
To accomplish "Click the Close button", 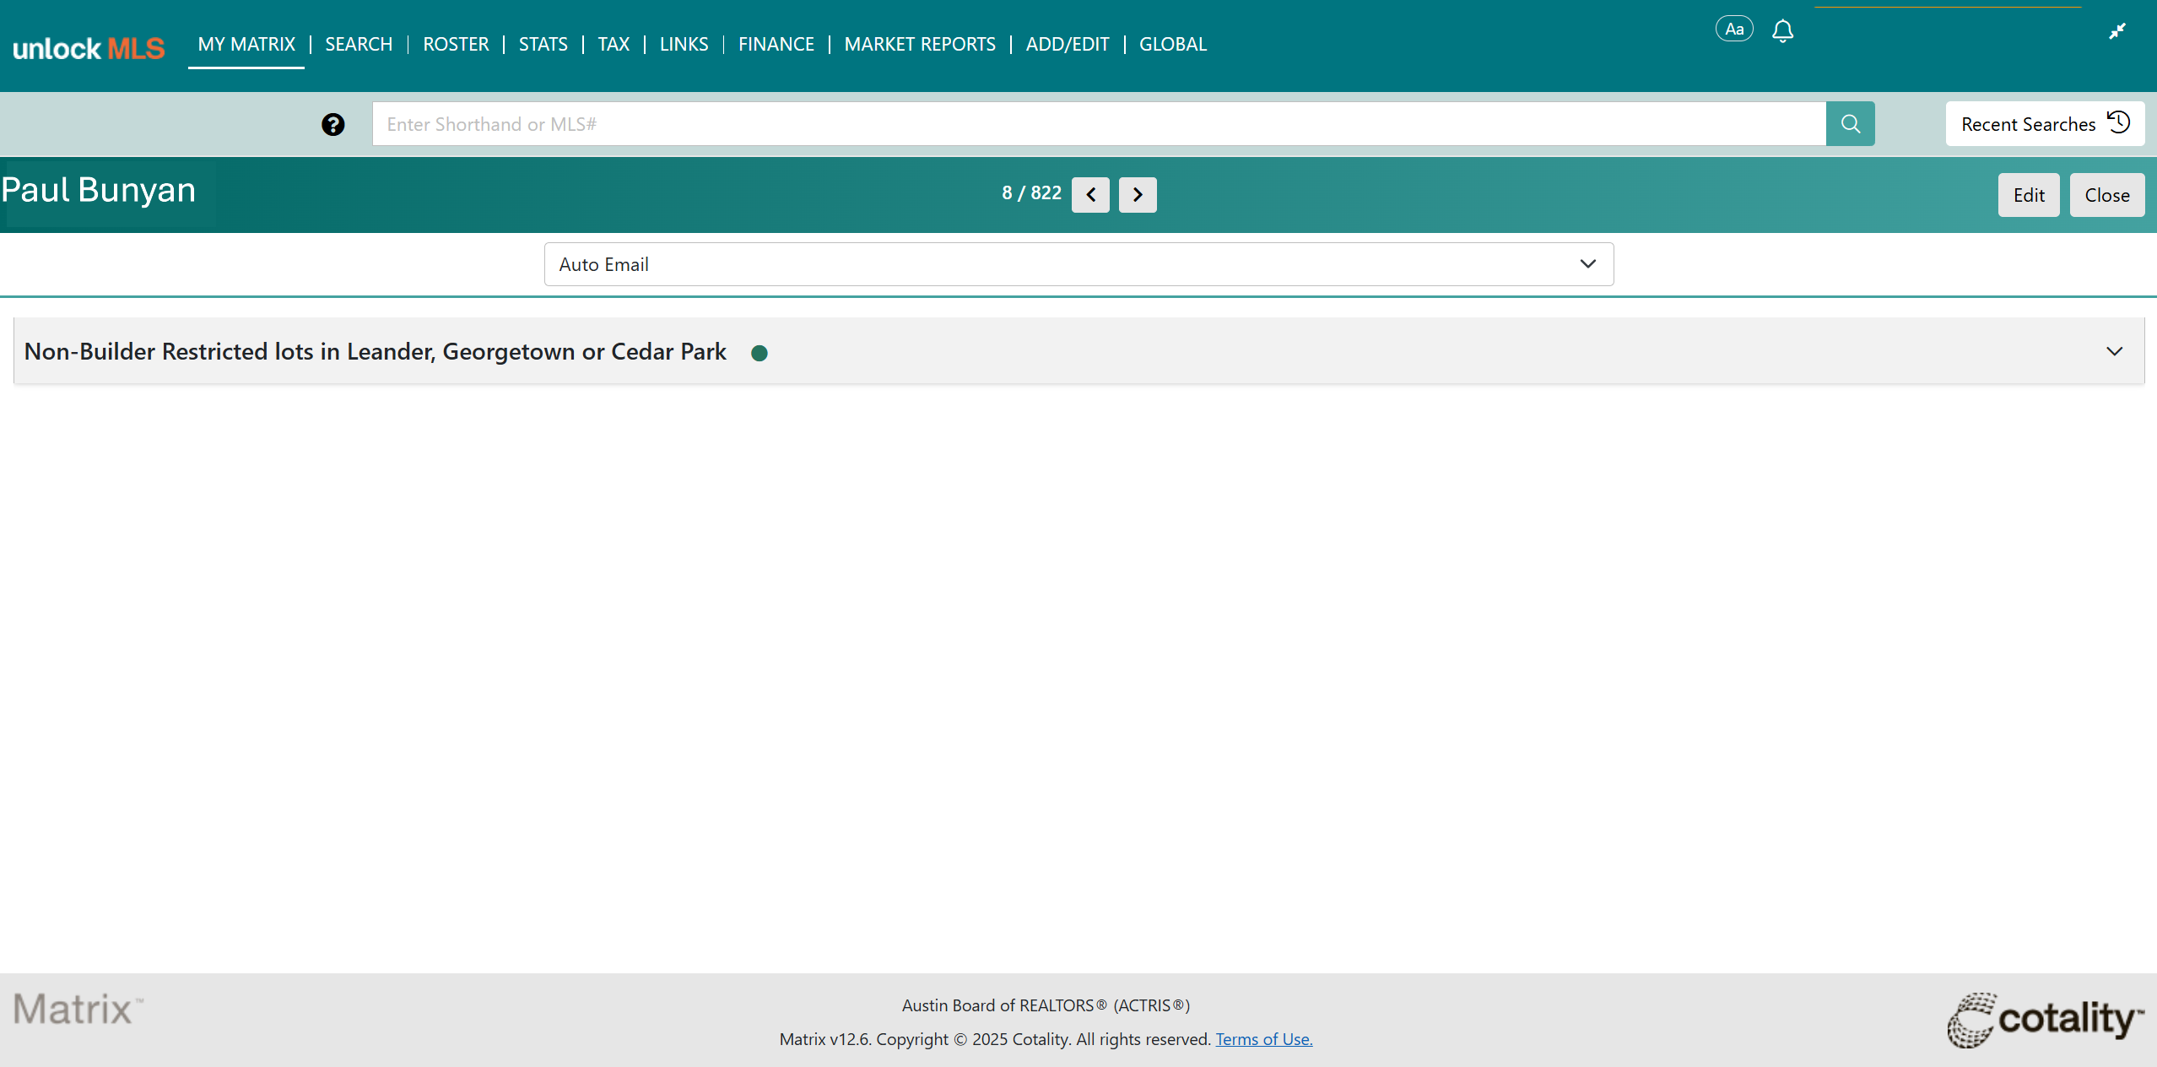I will 2107,195.
